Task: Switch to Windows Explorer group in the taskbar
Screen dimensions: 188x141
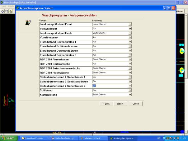Action: pyautogui.click(x=33, y=138)
